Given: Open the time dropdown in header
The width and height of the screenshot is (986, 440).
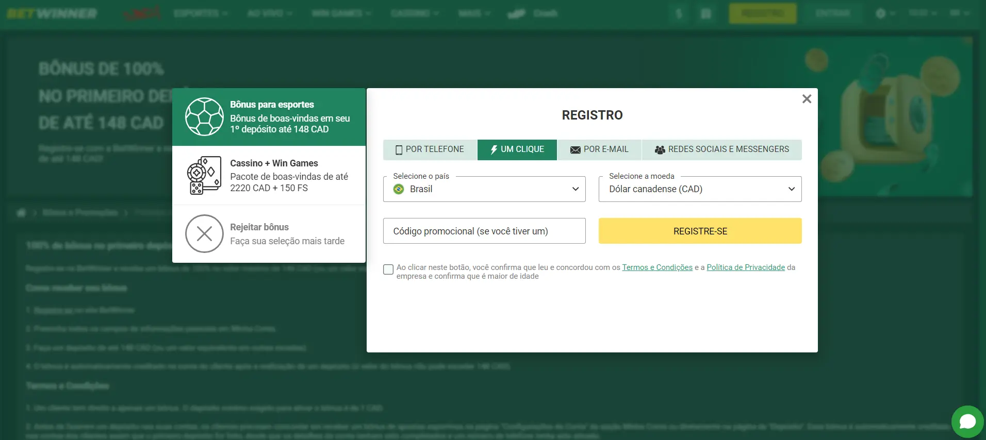Looking at the screenshot, I should [x=922, y=13].
